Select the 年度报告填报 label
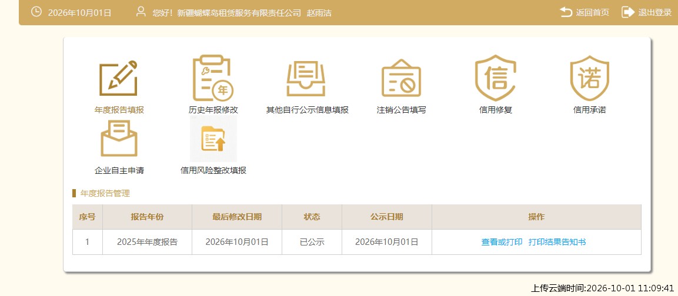 click(x=119, y=110)
